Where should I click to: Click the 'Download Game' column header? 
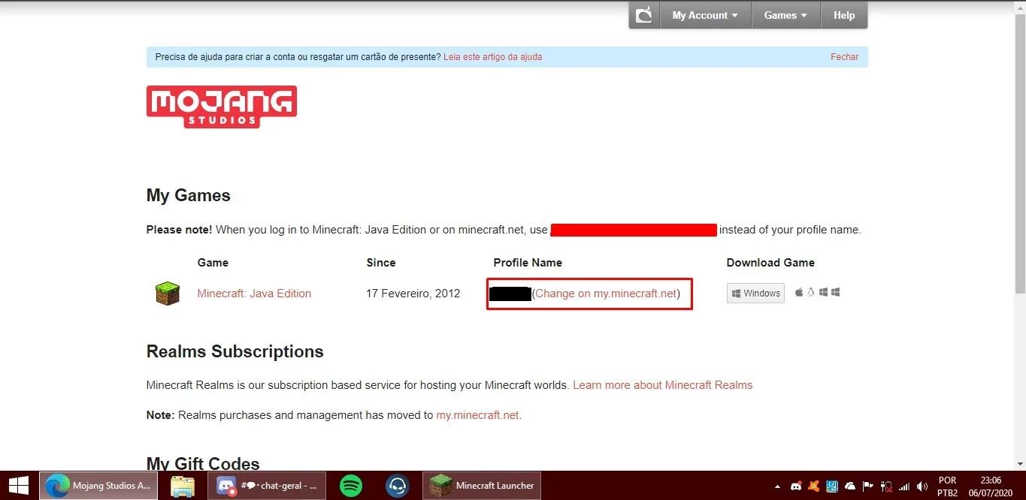click(770, 263)
